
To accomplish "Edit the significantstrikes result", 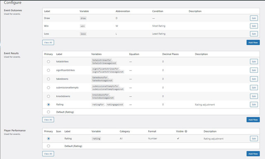I will [x=254, y=70].
